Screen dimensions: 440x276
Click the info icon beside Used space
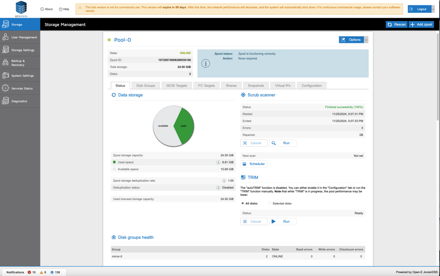[x=218, y=162]
